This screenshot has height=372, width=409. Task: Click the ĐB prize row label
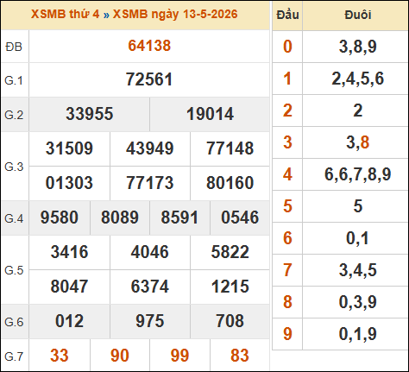[x=14, y=47]
